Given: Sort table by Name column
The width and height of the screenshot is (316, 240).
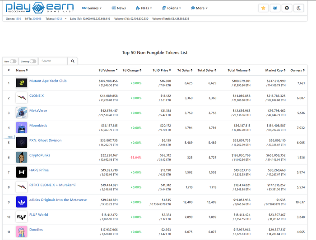Looking at the screenshot, I should coord(22,70).
